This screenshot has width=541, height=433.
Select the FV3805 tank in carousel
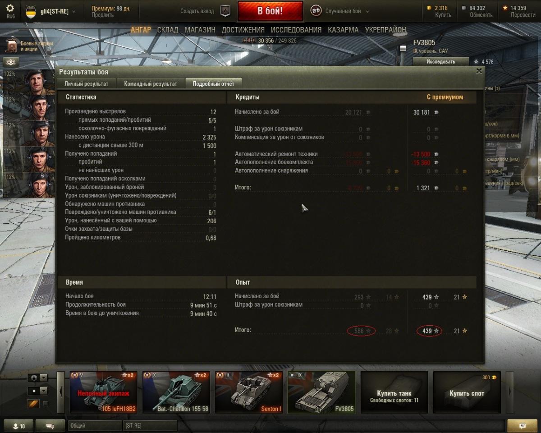click(321, 392)
